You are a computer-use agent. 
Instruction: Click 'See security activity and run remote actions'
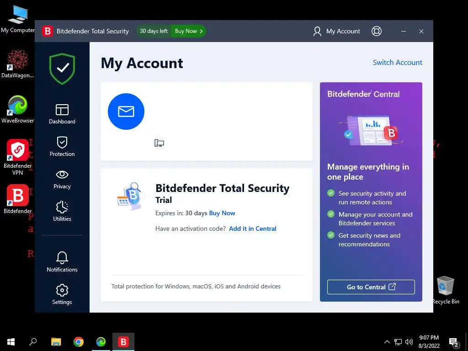point(372,197)
